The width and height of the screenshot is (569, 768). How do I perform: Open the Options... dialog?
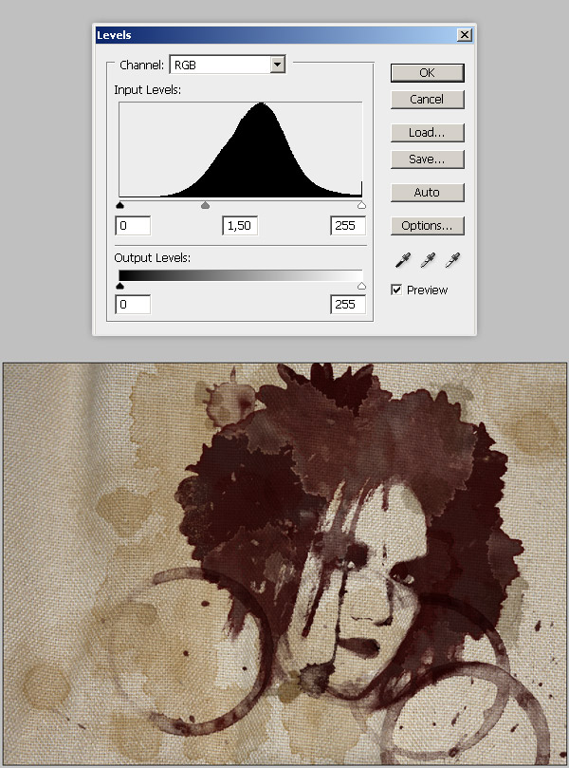pos(427,226)
